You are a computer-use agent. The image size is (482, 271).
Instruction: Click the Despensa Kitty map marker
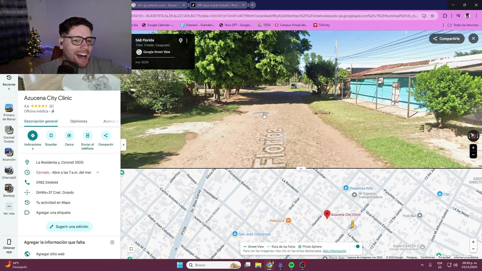click(346, 188)
